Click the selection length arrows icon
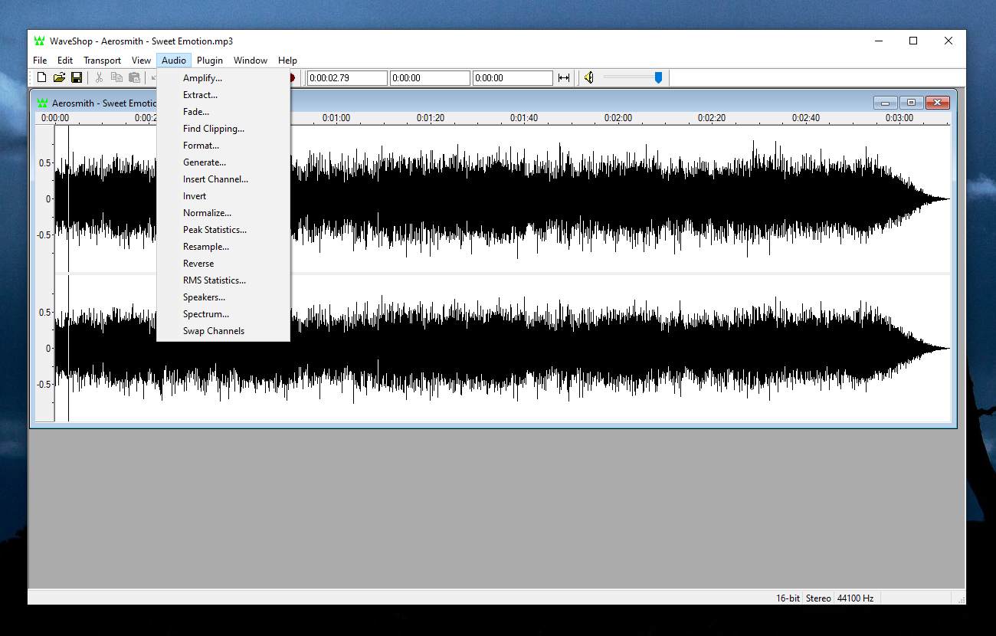This screenshot has width=996, height=636. pos(564,77)
